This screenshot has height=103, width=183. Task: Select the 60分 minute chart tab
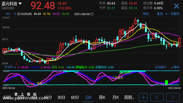point(75,97)
